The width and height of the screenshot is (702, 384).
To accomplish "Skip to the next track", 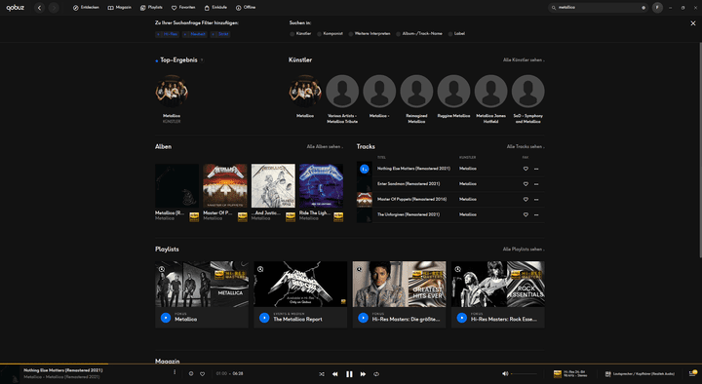I will click(363, 374).
